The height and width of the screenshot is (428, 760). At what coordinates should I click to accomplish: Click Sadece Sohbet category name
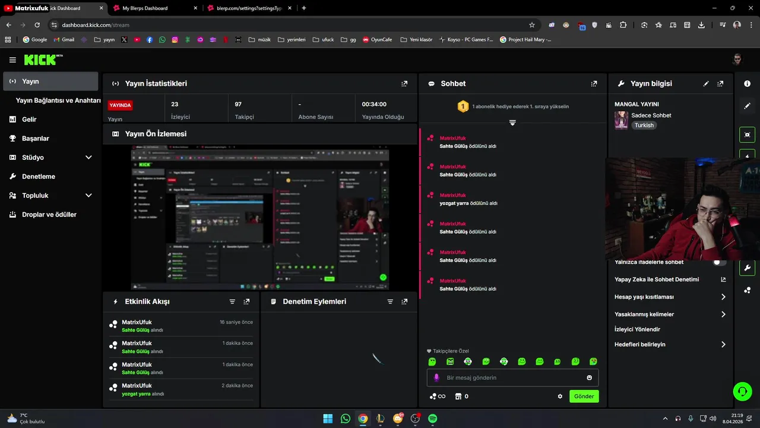[x=651, y=115]
